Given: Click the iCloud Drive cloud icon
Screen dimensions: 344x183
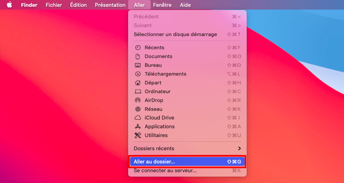Looking at the screenshot, I should [138, 118].
